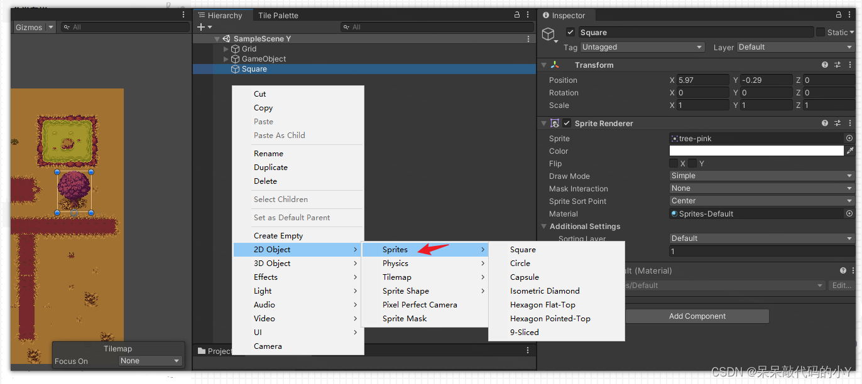
Task: Click the Inspector tab info icon
Action: click(x=546, y=16)
